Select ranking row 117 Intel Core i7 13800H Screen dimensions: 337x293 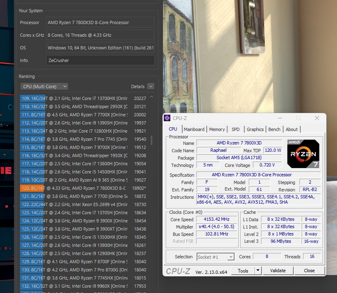click(x=83, y=164)
